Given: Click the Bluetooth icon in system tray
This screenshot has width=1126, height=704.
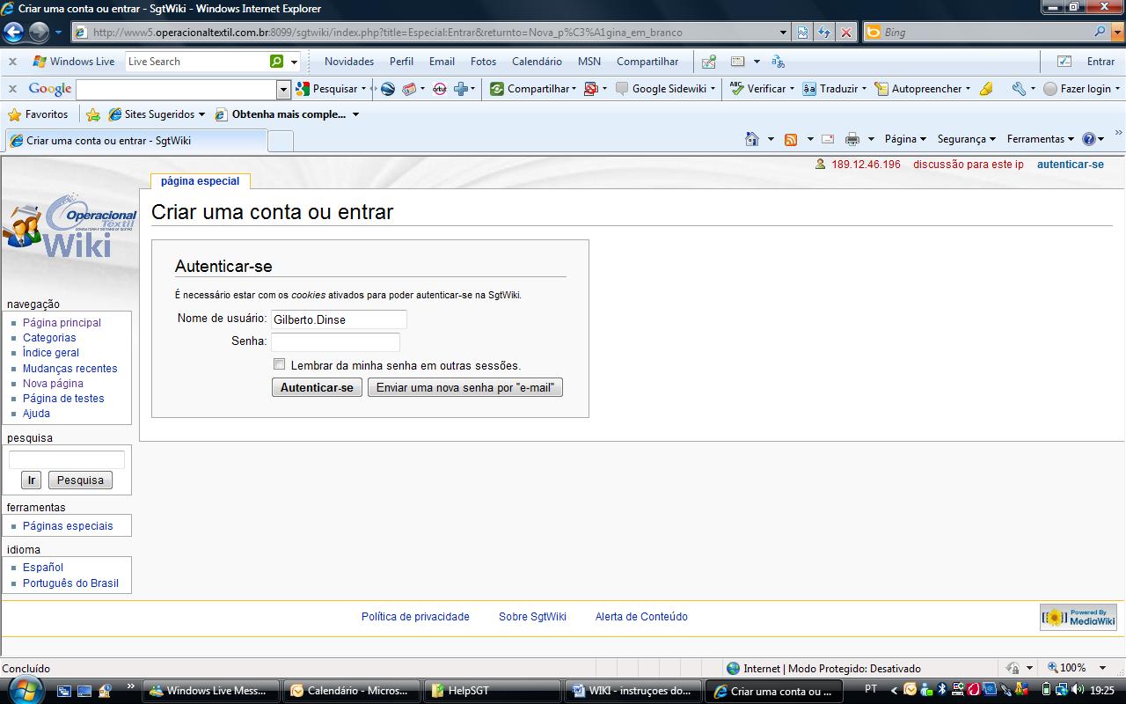Looking at the screenshot, I should point(940,690).
